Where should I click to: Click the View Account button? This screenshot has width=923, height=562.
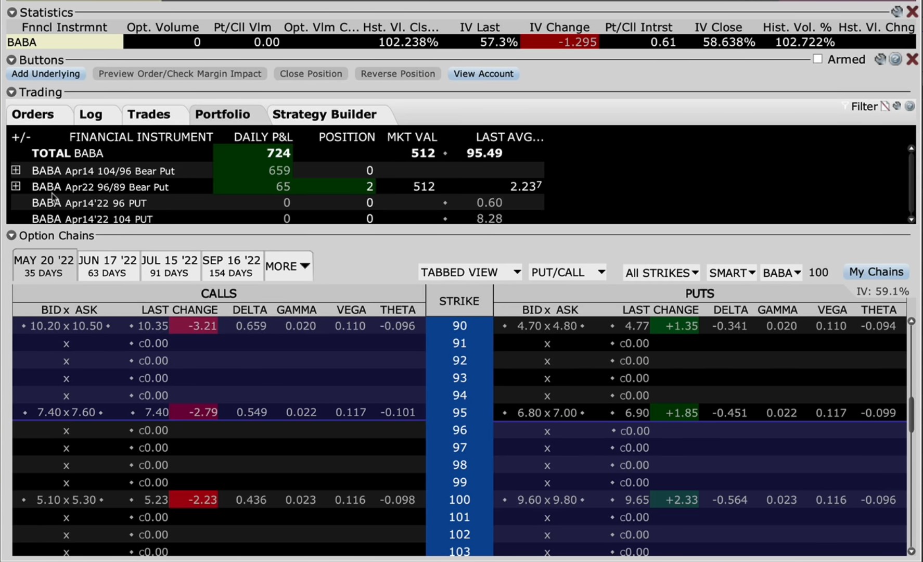click(x=483, y=74)
